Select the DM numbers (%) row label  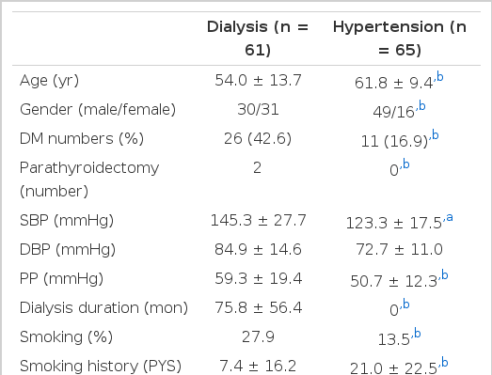click(82, 139)
